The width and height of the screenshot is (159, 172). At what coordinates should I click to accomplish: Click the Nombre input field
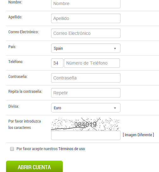point(86,3)
